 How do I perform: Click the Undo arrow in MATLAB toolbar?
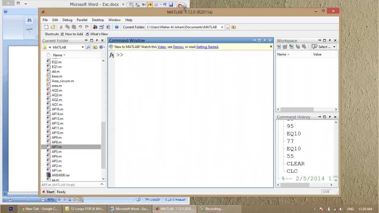pyautogui.click(x=80, y=27)
